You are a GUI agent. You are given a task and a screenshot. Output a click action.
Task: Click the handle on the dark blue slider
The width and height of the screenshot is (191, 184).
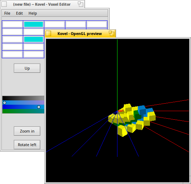[x=39, y=107]
